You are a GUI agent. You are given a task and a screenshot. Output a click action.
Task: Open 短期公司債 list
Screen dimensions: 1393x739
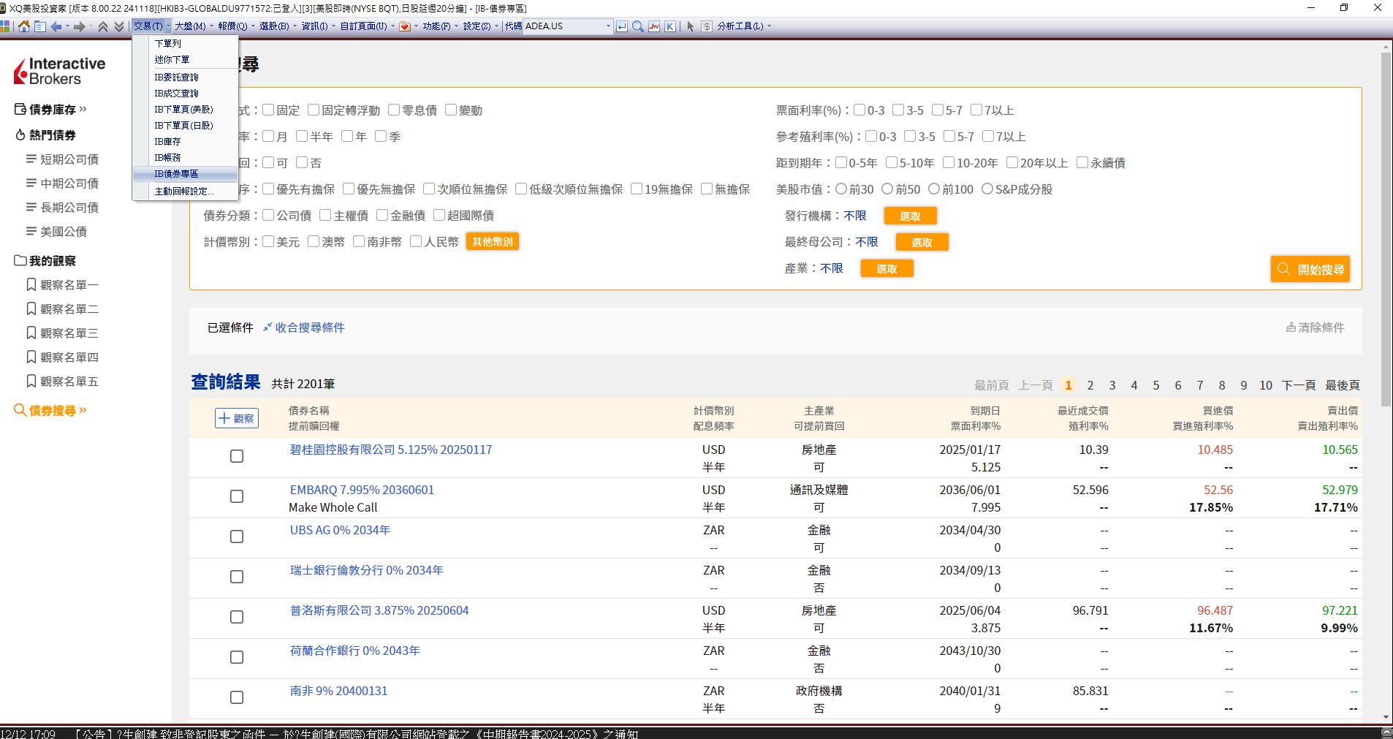(62, 159)
